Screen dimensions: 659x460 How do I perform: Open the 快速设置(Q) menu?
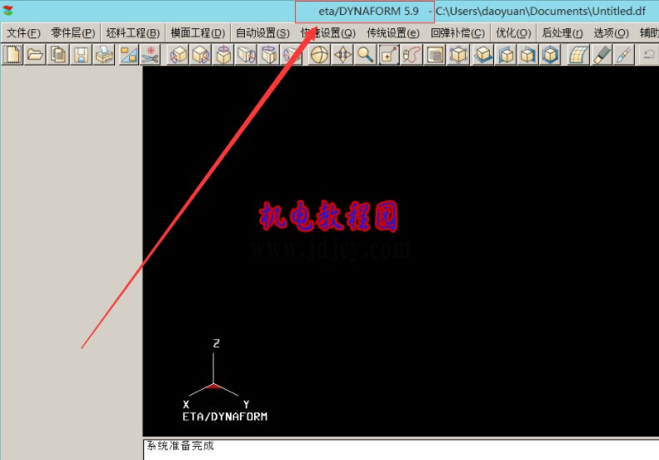[328, 32]
